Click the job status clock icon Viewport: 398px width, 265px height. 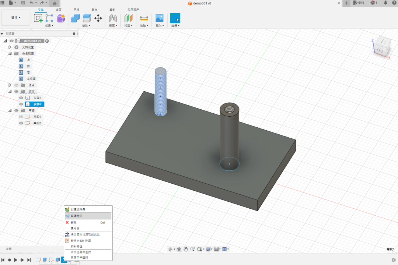(x=373, y=3)
